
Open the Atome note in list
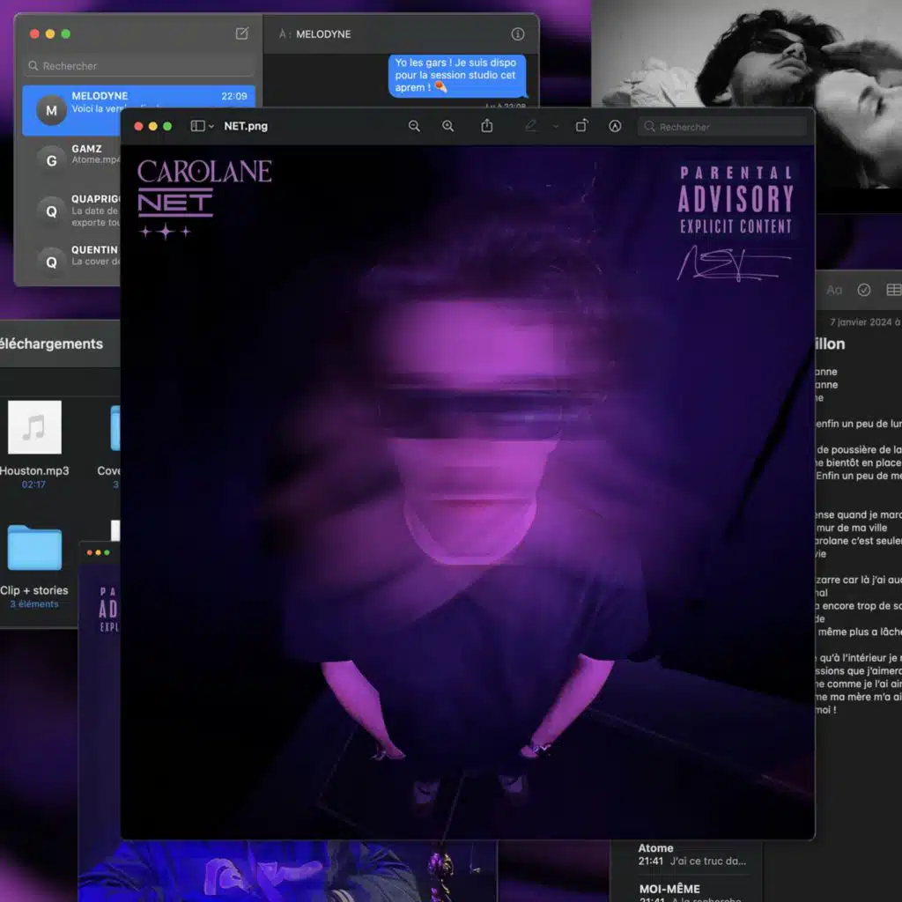tap(687, 854)
